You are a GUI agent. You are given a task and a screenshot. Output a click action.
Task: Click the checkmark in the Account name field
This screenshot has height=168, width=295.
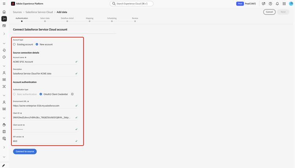pyautogui.click(x=76, y=62)
